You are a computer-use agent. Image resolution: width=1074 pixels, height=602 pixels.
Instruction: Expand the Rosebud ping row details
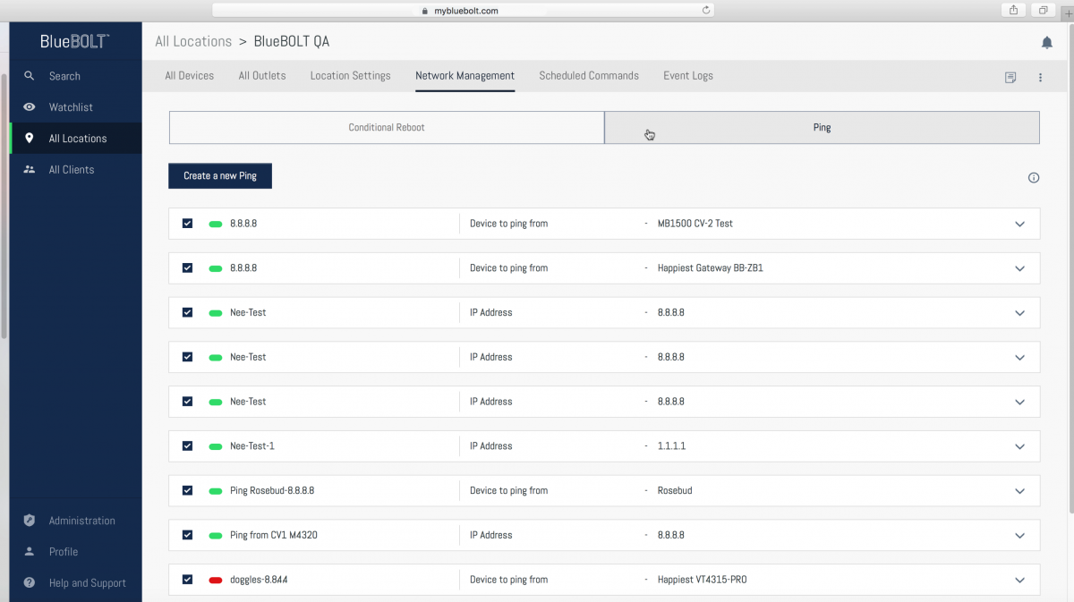coord(1019,490)
